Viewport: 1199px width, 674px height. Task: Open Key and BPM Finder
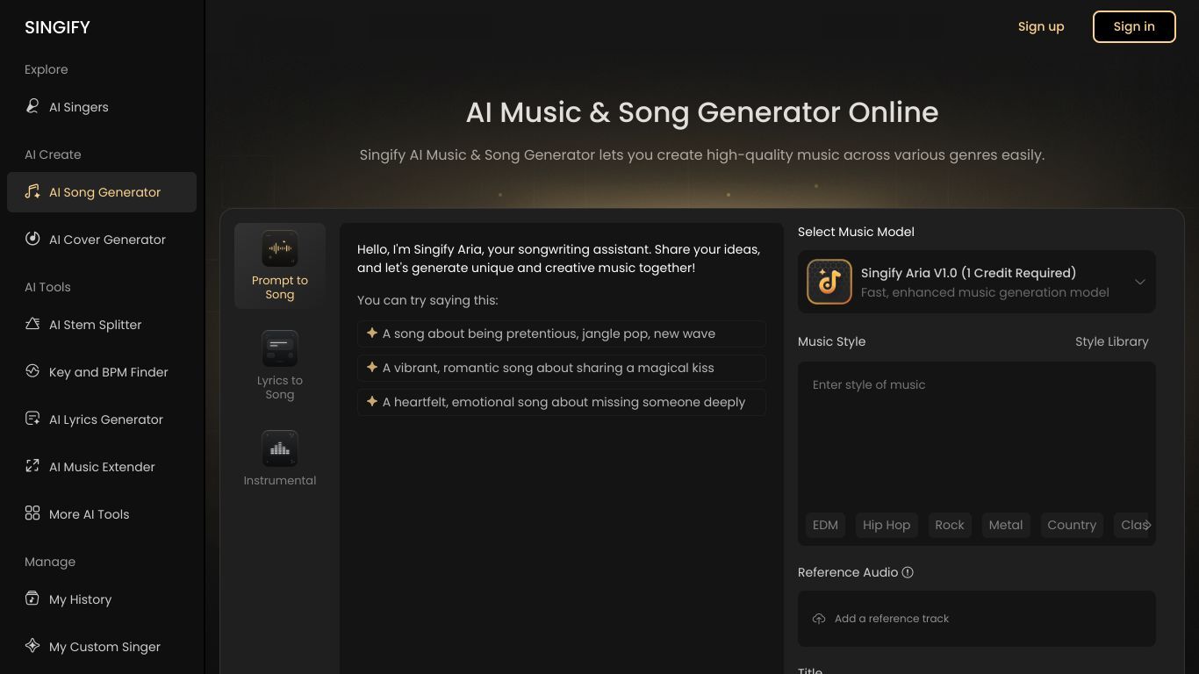coord(102,372)
